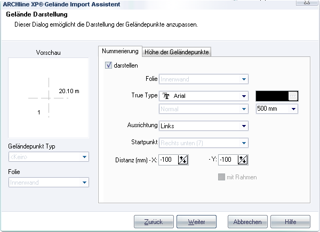Expand the Startpunkt Rechts unten dropdown
Screen dimensions: 320x232
tap(204, 143)
